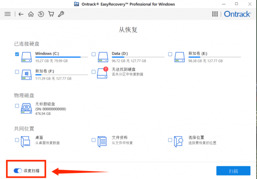The height and width of the screenshot is (179, 257).
Task: Click the '从桌面恢复数据' description
Action: click(47, 143)
